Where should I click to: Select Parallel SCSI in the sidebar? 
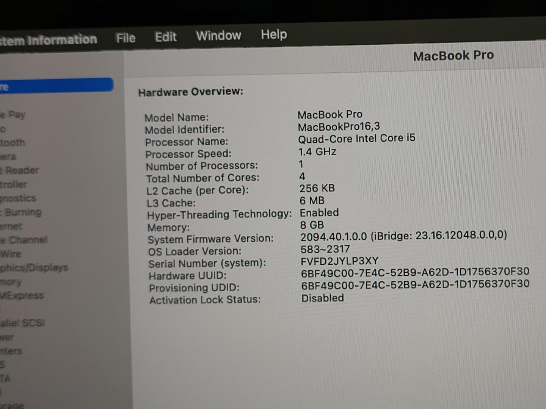[23, 323]
